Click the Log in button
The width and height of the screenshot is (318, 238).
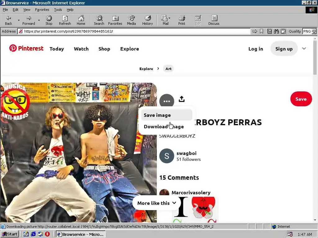tap(256, 49)
